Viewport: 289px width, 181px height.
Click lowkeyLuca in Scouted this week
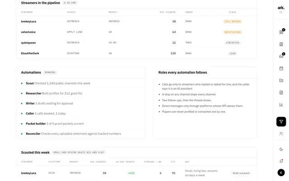coord(28,173)
